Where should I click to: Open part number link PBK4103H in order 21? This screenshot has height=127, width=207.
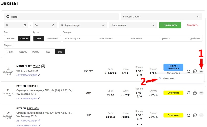pos(34,86)
